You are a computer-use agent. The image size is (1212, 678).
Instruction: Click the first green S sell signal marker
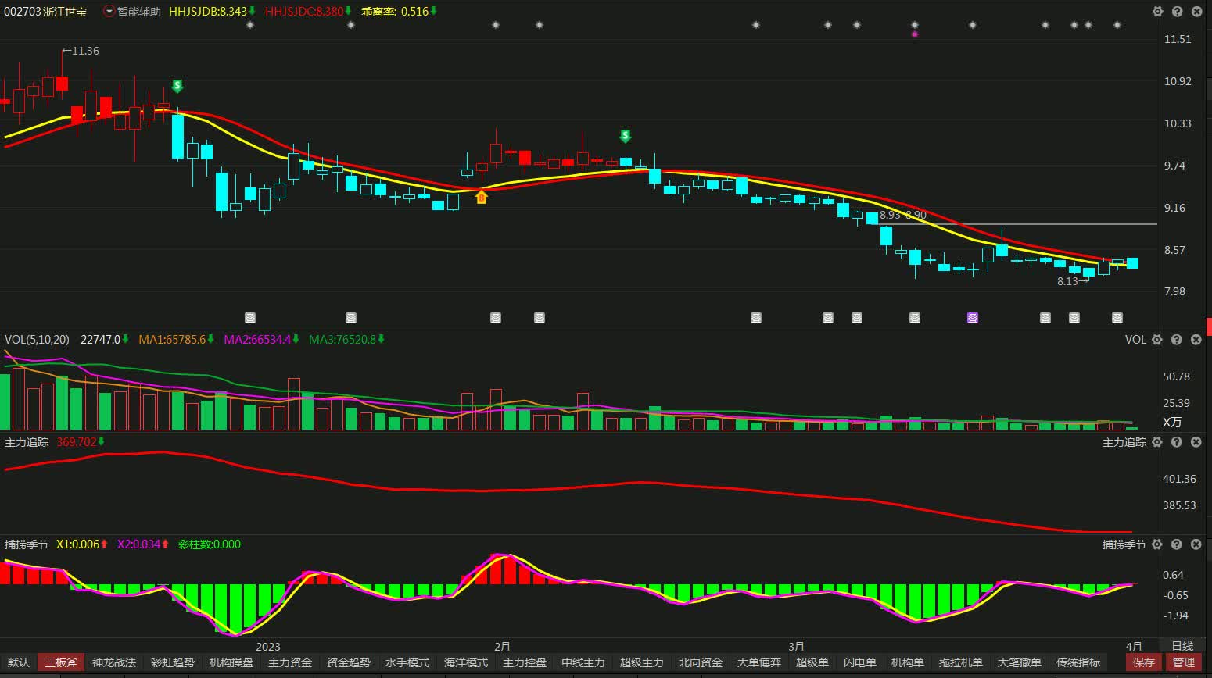[x=177, y=86]
